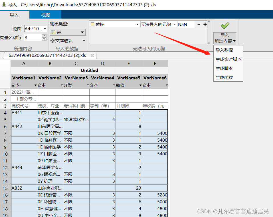The width and height of the screenshot is (273, 217).
Task: Click the minus icon to remove rule
Action: pyautogui.click(x=199, y=25)
